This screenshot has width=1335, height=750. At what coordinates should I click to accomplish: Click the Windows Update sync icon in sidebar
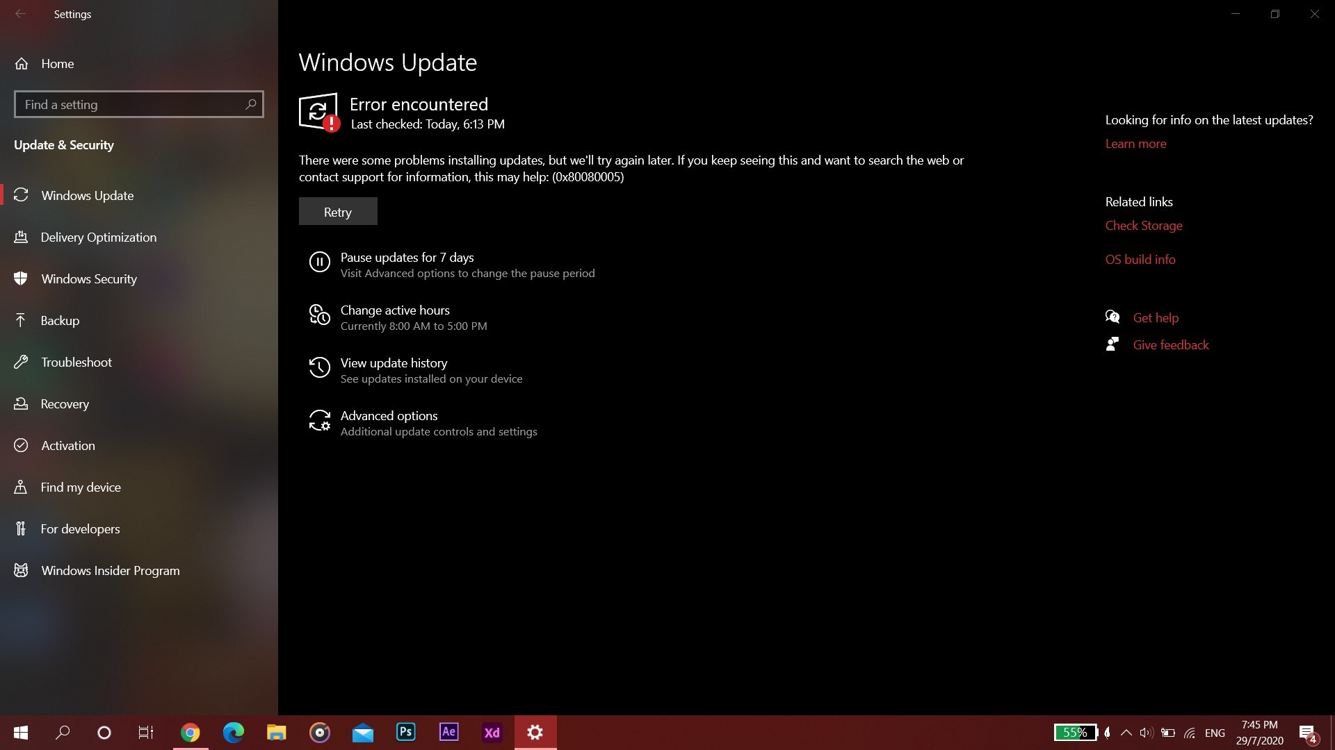[x=21, y=195]
